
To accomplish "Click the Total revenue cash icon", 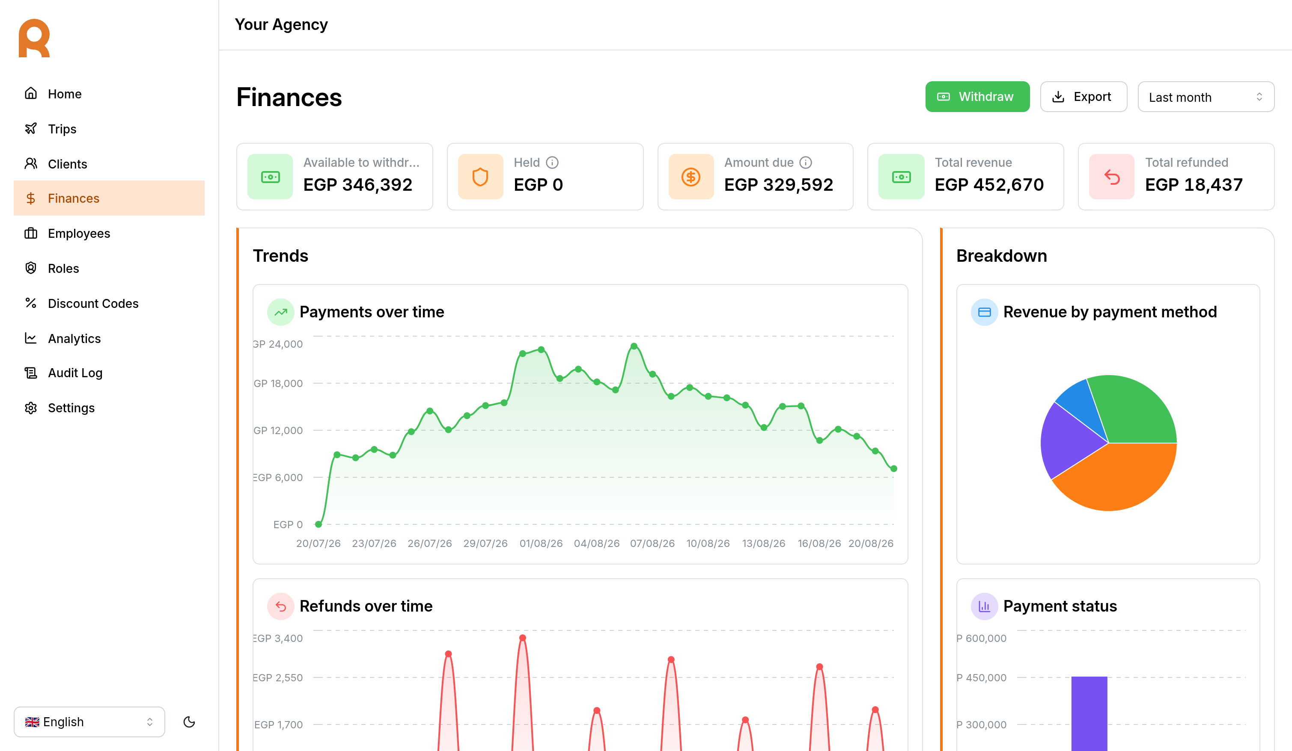I will tap(901, 177).
